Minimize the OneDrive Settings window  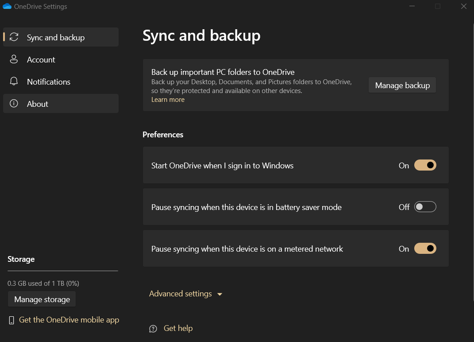(x=412, y=6)
